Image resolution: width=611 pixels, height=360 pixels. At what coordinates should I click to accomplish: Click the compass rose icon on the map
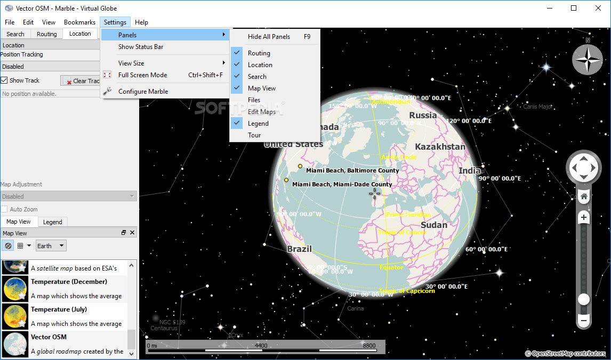pyautogui.click(x=587, y=60)
